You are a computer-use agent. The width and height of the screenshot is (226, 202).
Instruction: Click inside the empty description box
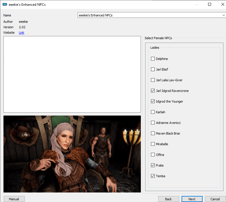click(72, 74)
